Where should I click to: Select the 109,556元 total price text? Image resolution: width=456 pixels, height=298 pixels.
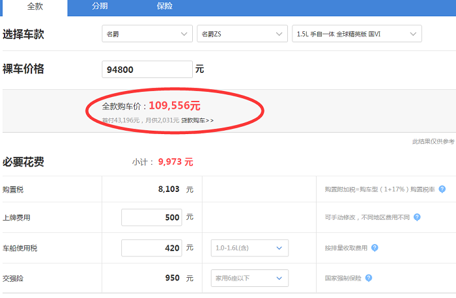pos(175,105)
